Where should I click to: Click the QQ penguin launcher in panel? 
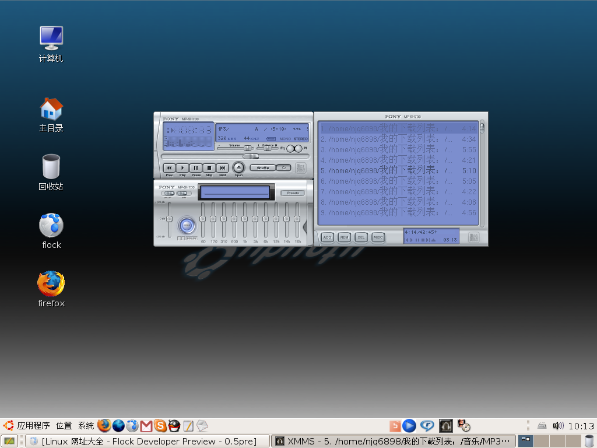(x=174, y=425)
